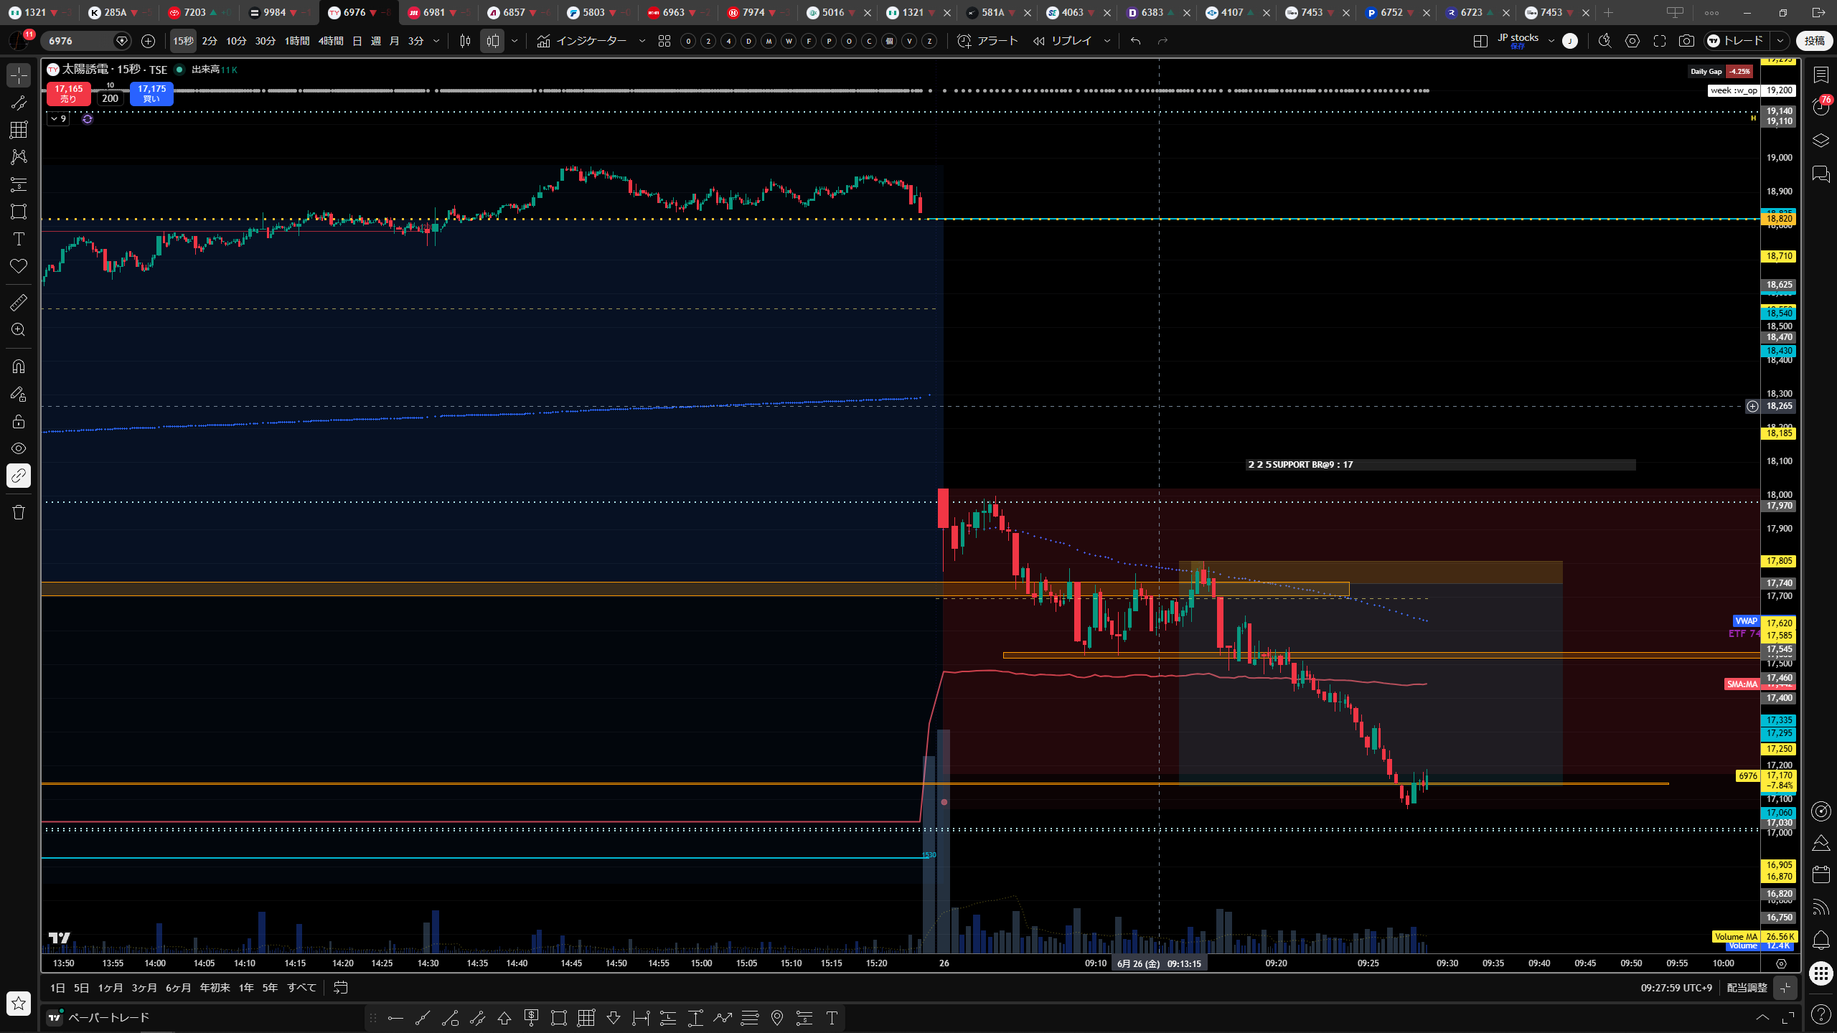This screenshot has width=1837, height=1033.
Task: Click the undo arrow in top toolbar
Action: (1135, 41)
